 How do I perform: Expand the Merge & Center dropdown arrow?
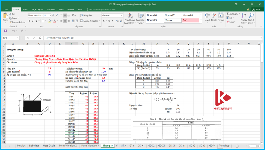(99, 21)
